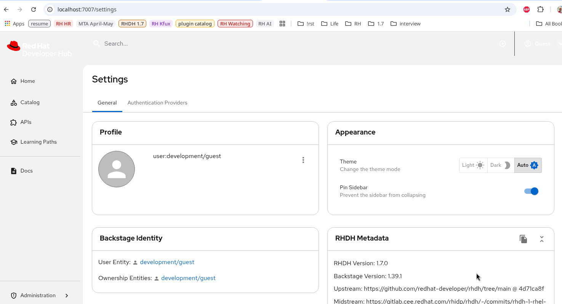
Task: Copy RHDH Metadata to clipboard
Action: pyautogui.click(x=523, y=239)
